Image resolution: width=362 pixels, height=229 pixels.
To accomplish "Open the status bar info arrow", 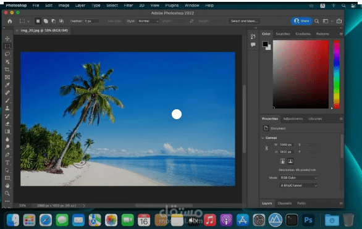I will [84, 206].
